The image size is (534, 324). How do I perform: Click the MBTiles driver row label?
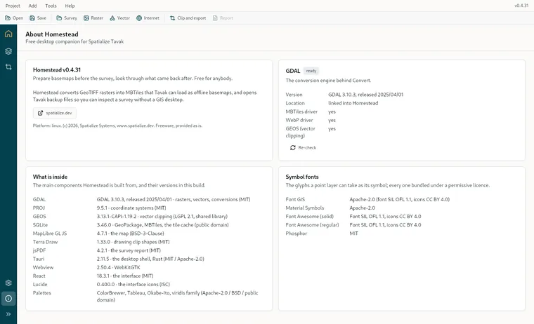(301, 112)
